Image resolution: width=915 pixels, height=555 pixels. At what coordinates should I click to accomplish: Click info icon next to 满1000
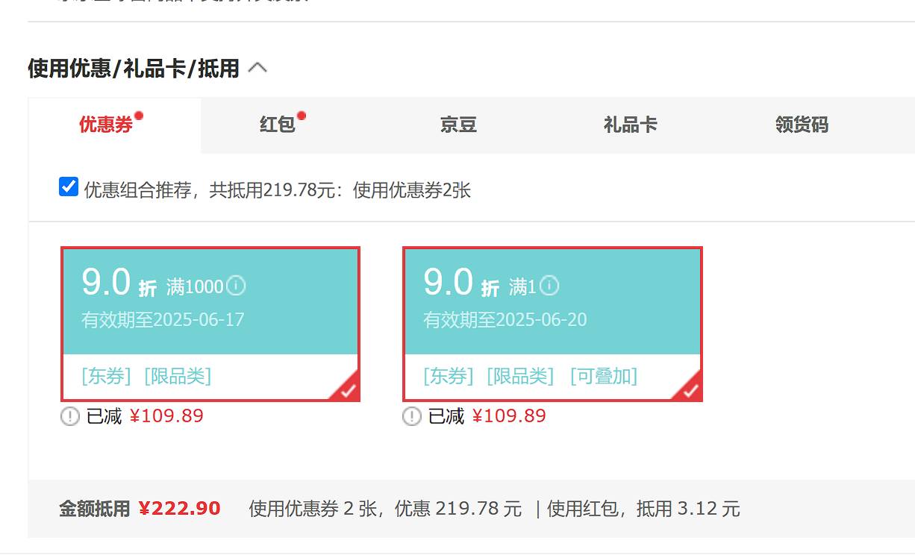click(x=236, y=286)
